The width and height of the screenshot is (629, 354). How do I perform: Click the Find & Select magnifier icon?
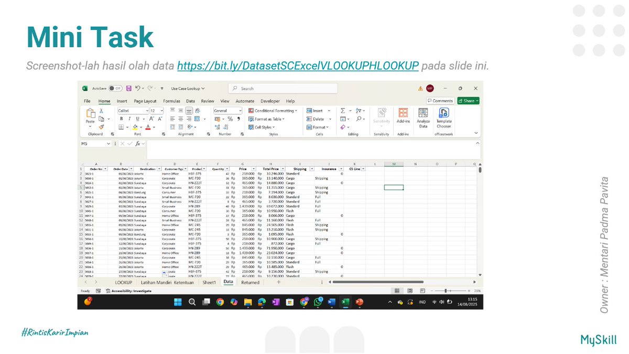click(359, 119)
